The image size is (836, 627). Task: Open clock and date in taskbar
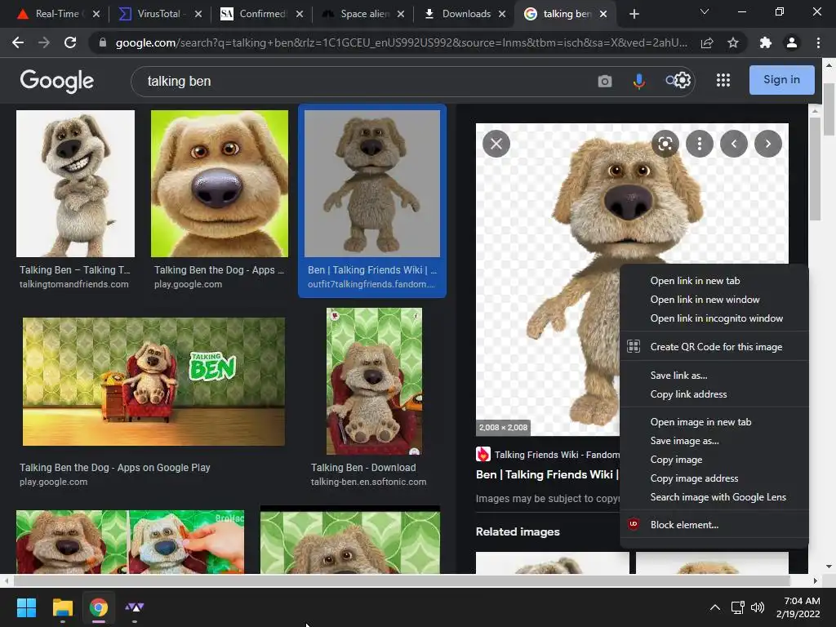(x=798, y=607)
